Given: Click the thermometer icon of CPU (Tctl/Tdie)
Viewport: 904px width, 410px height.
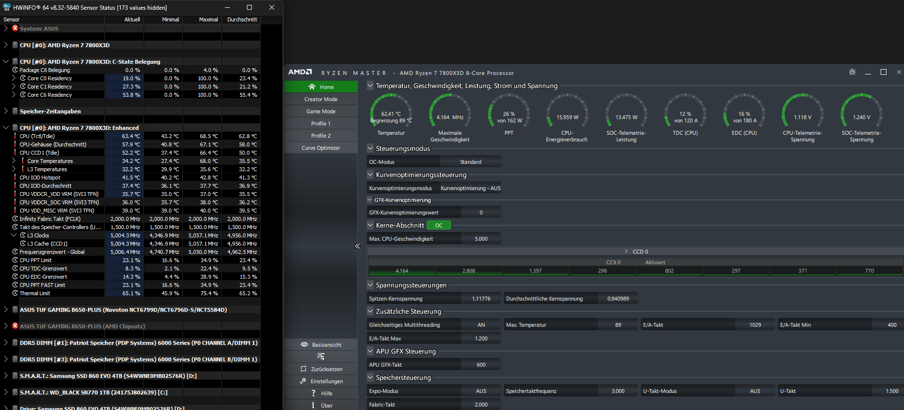Looking at the screenshot, I should coord(15,136).
